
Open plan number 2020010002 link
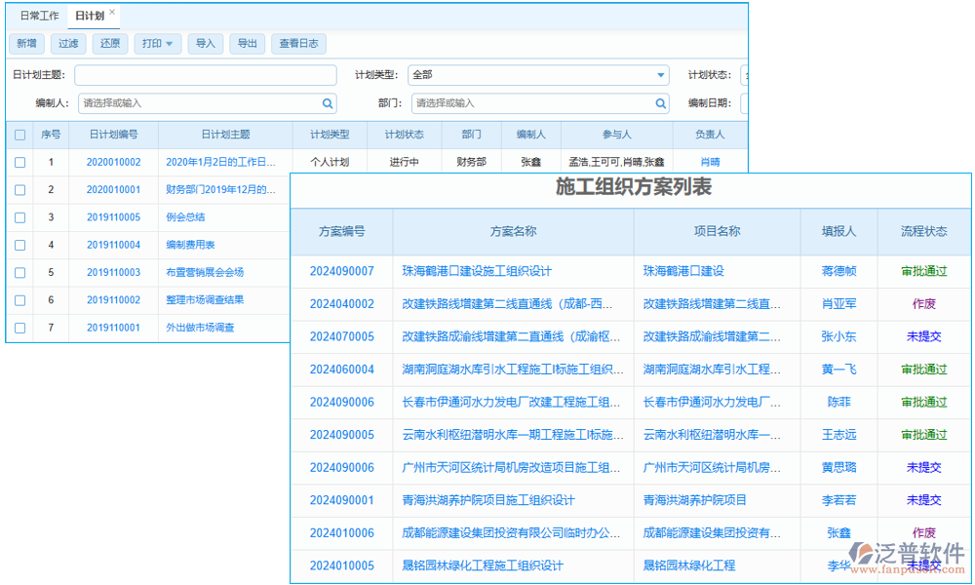113,162
